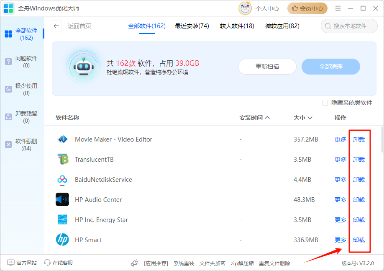384x271 pixels.
Task: Click 卸载 for TranslucentTB
Action: pos(359,160)
